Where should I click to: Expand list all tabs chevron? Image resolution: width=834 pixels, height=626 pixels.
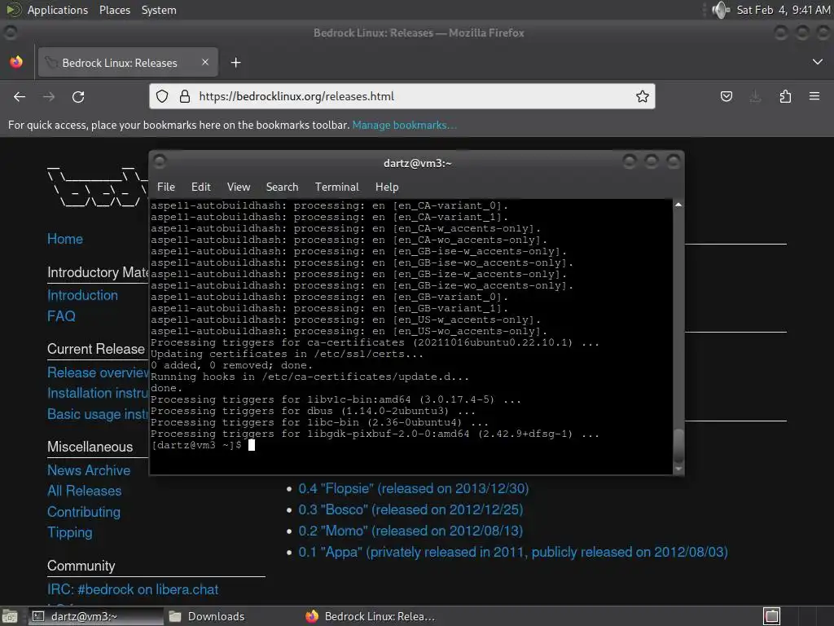pos(818,62)
